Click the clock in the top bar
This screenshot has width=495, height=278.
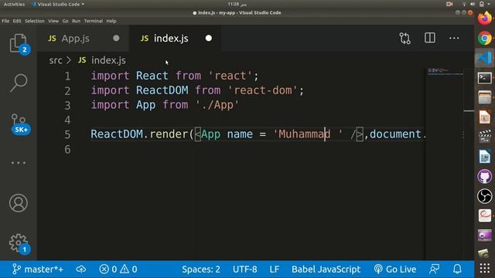237,4
